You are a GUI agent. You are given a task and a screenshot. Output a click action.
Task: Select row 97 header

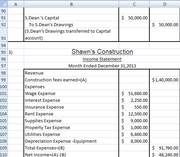4,66
